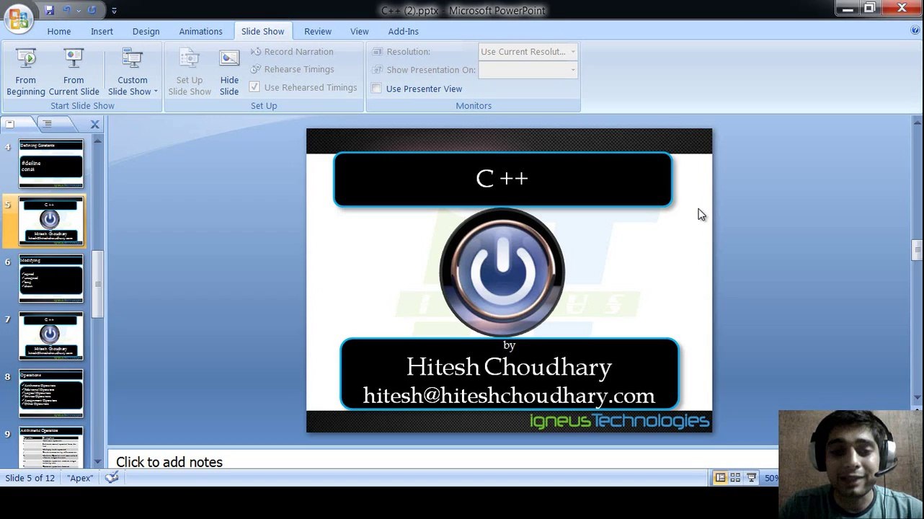
Task: Switch to Slide Sorter view icon
Action: [735, 478]
